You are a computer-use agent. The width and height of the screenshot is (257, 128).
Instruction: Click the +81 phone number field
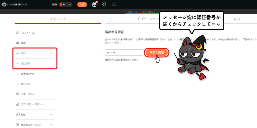click(x=124, y=52)
